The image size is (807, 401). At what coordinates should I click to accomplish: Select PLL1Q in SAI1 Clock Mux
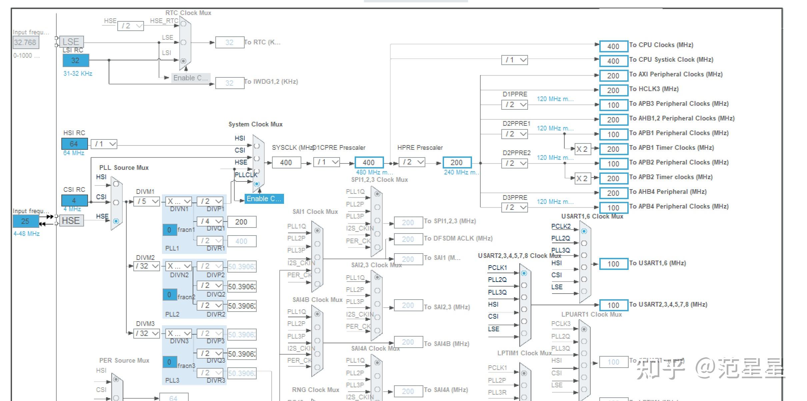coord(317,231)
